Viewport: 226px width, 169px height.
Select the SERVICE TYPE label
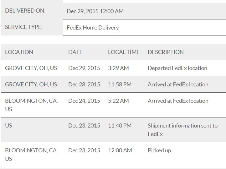pos(24,27)
